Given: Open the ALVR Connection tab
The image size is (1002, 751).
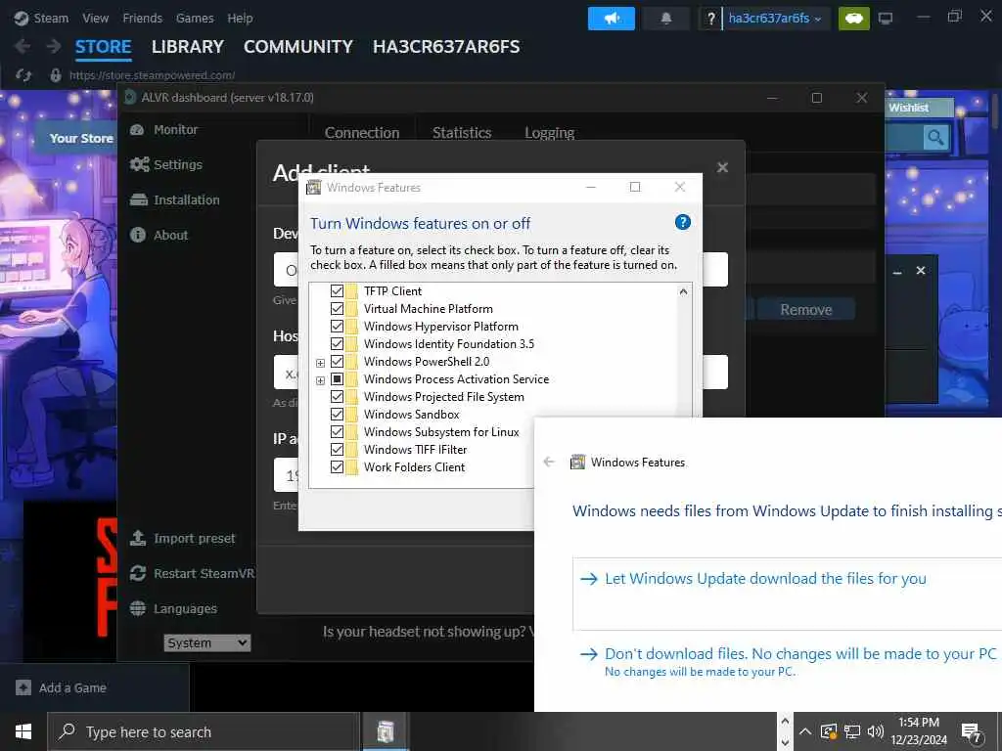Looking at the screenshot, I should tap(362, 133).
